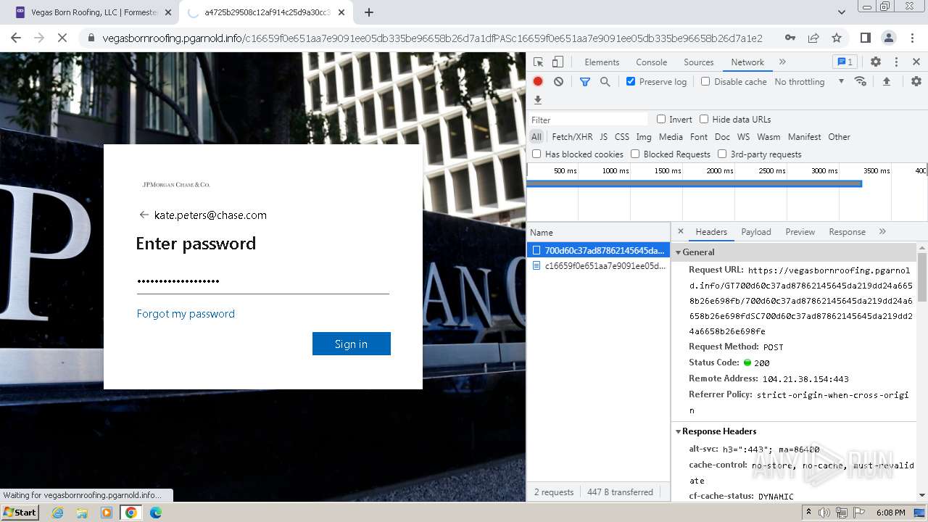The height and width of the screenshot is (522, 928).
Task: Bookmark this page star icon
Action: [x=837, y=38]
